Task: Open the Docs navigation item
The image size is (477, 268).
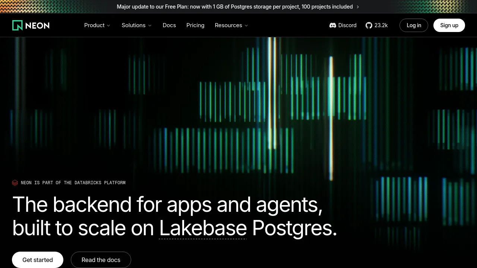Action: 169,25
